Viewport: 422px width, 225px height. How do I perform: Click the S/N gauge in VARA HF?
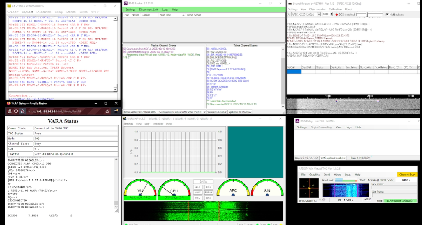click(267, 189)
